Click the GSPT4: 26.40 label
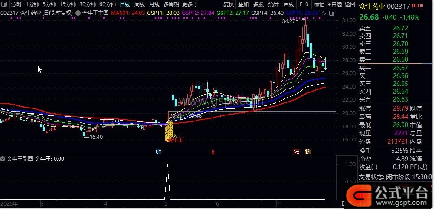Viewport: 435px width, 210px height. pyautogui.click(x=267, y=13)
